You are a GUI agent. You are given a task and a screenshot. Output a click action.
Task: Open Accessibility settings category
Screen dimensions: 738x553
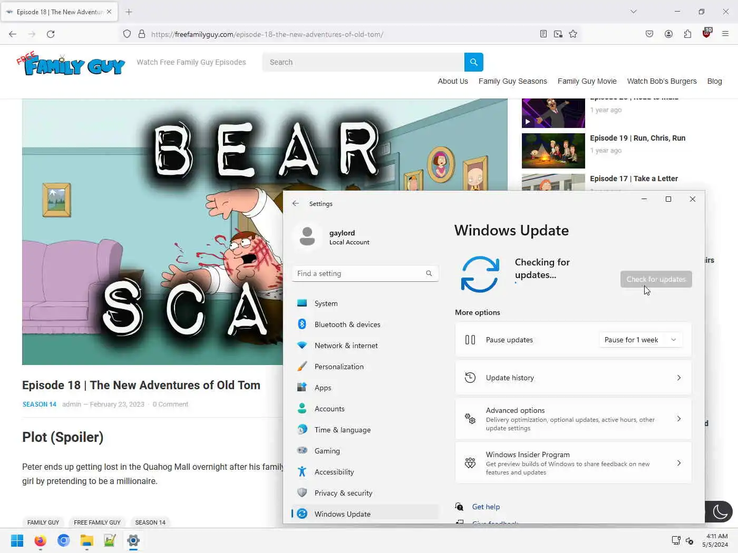click(x=365, y=472)
